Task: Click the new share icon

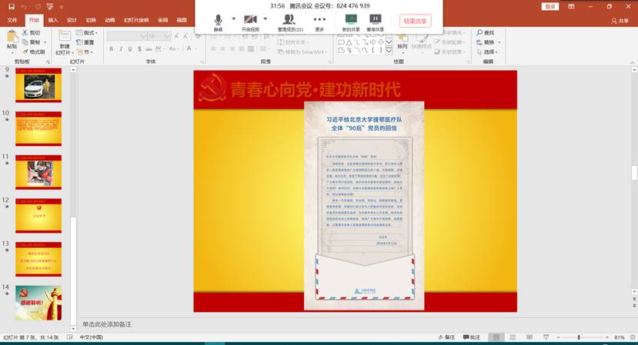Action: [x=351, y=21]
